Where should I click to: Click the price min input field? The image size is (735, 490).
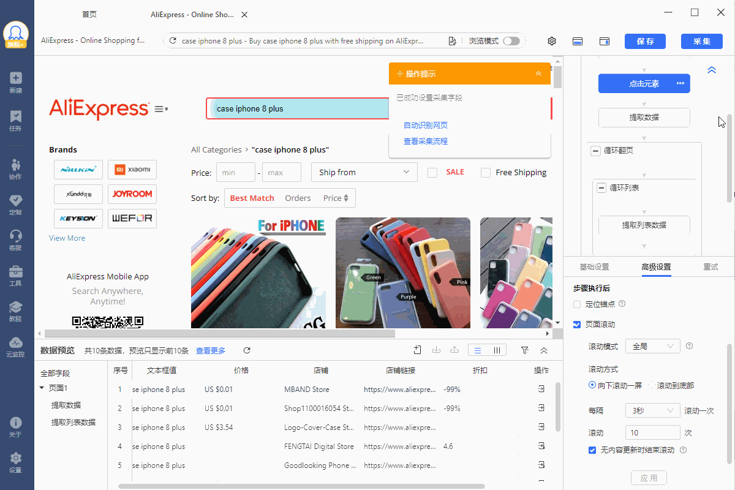[236, 173]
